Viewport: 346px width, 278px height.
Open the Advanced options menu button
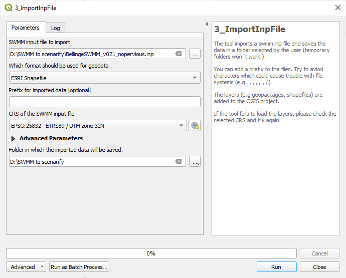[26, 267]
